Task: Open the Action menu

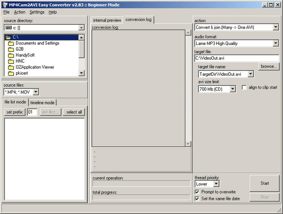Action: (x=19, y=12)
